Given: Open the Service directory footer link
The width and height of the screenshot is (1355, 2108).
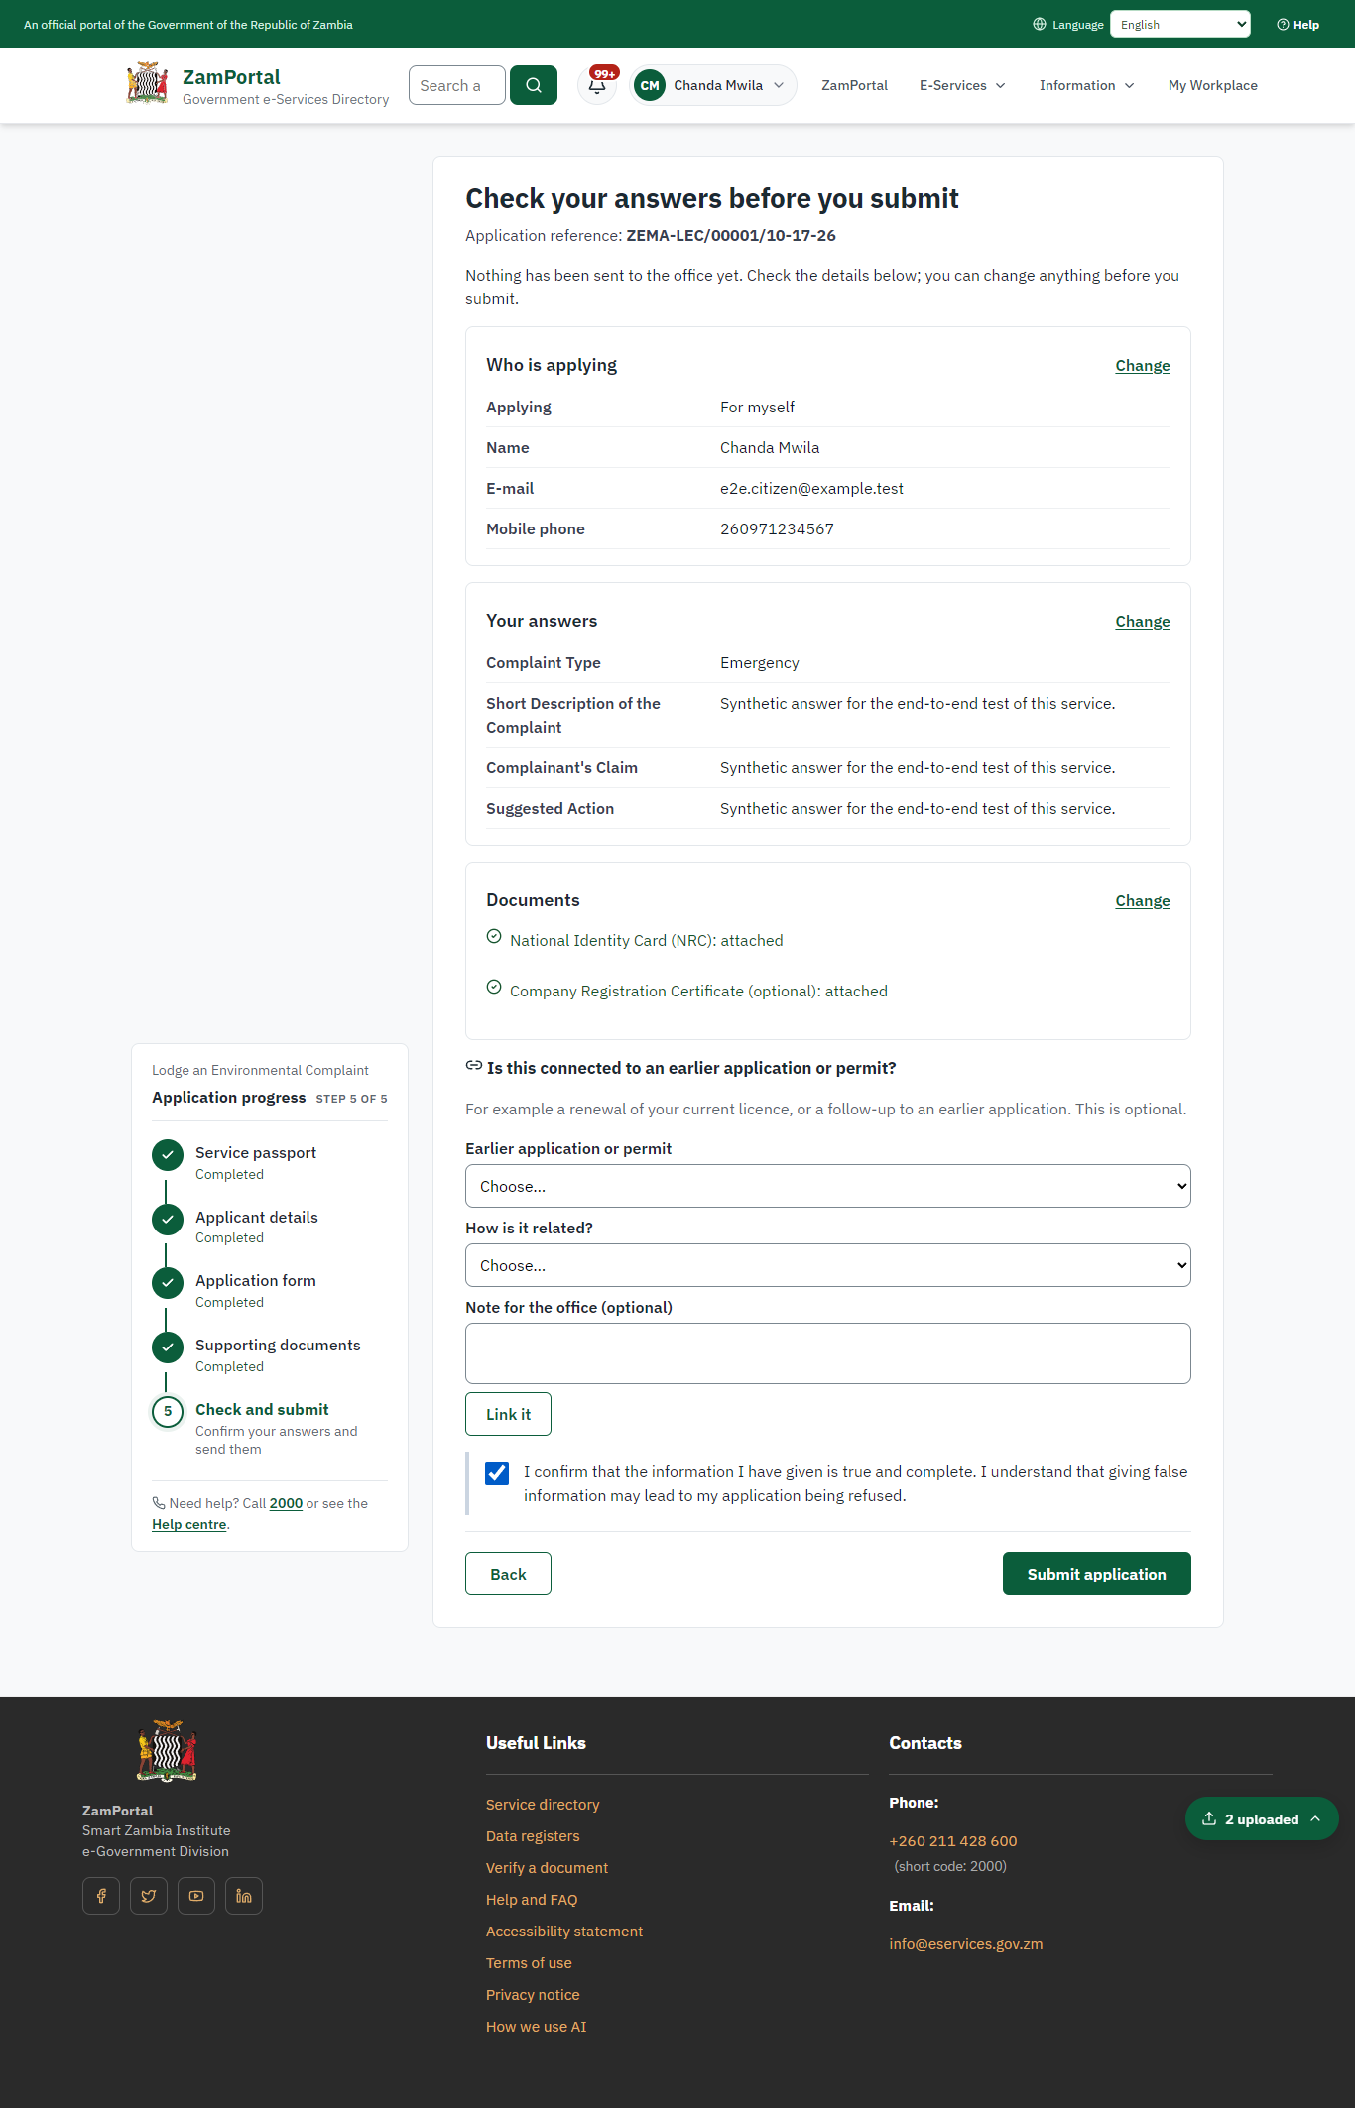Looking at the screenshot, I should 543,1805.
